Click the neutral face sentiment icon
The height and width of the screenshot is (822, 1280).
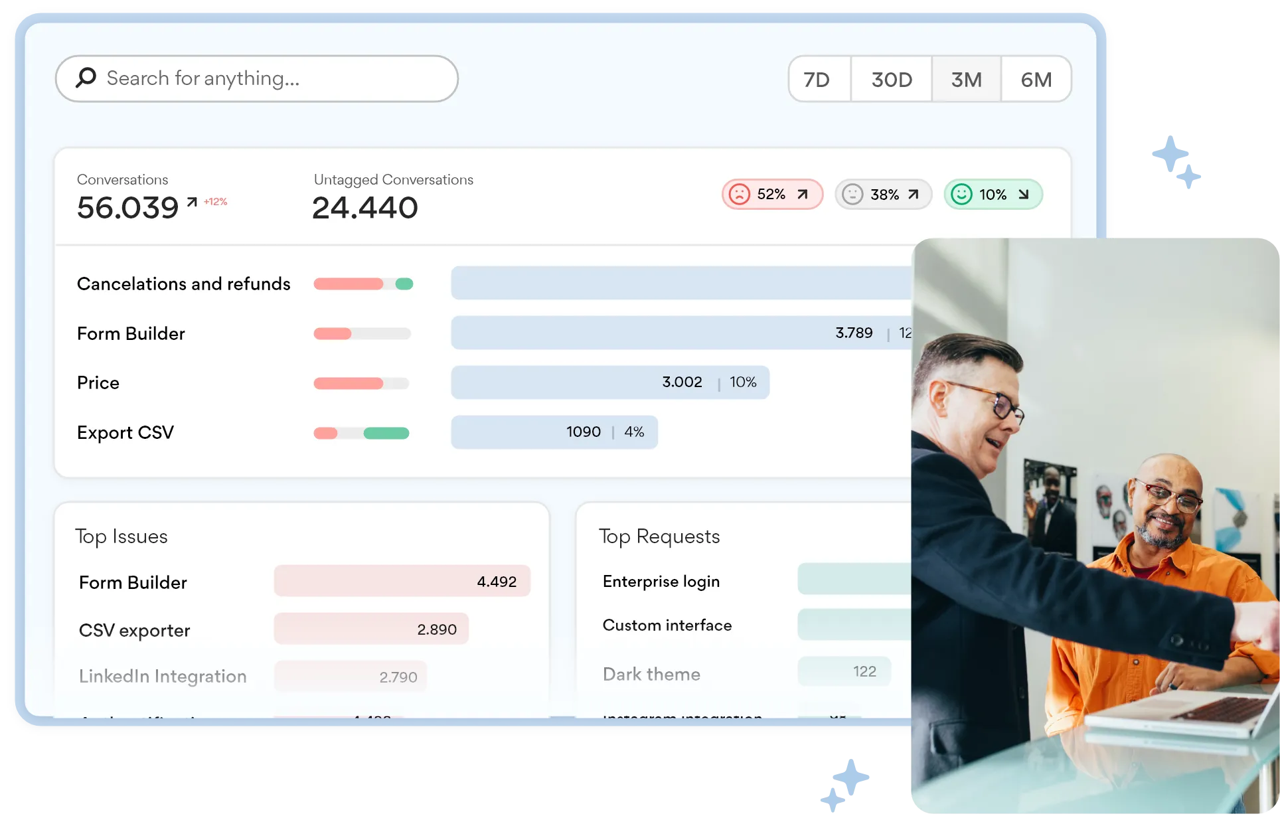852,195
